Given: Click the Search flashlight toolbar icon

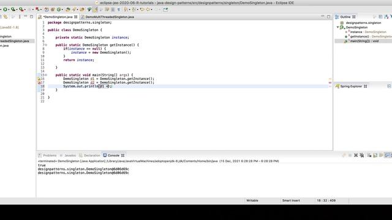Looking at the screenshot, I should coord(82,10).
